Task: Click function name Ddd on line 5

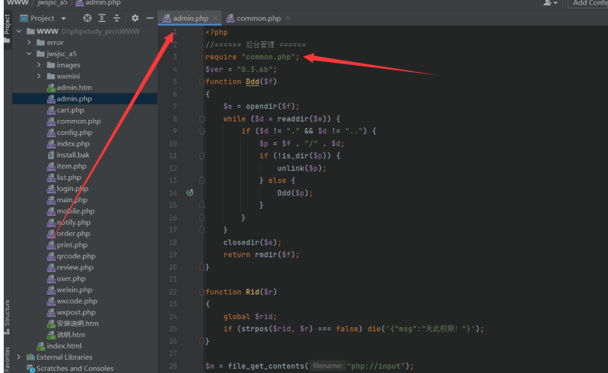Action: pyautogui.click(x=252, y=82)
